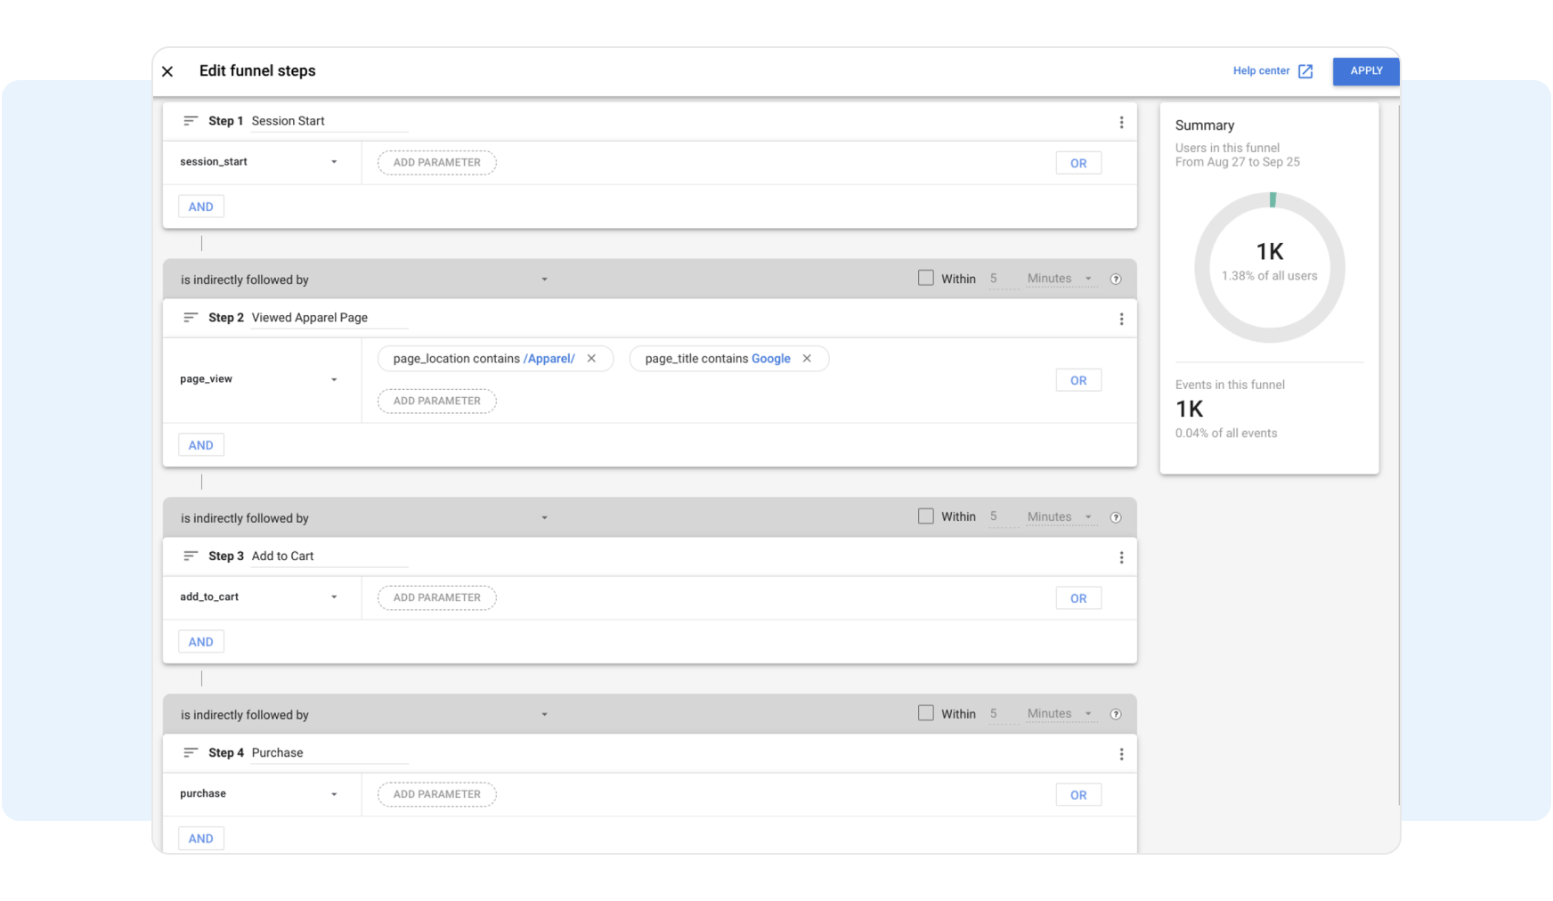This screenshot has width=1553, height=901.
Task: Remove the page_location contains /Apparel/ filter
Action: pos(591,359)
